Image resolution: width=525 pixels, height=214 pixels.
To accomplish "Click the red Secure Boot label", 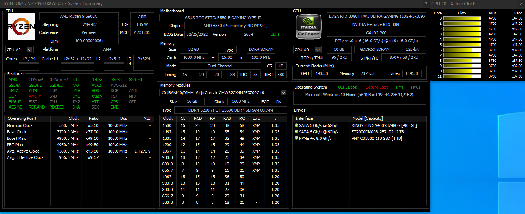I will [377, 87].
